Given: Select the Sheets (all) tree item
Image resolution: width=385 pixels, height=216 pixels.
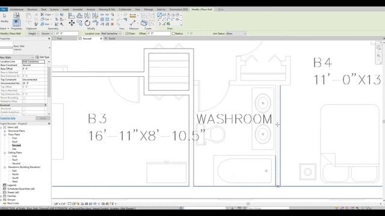Looking at the screenshot, I should point(13,193).
